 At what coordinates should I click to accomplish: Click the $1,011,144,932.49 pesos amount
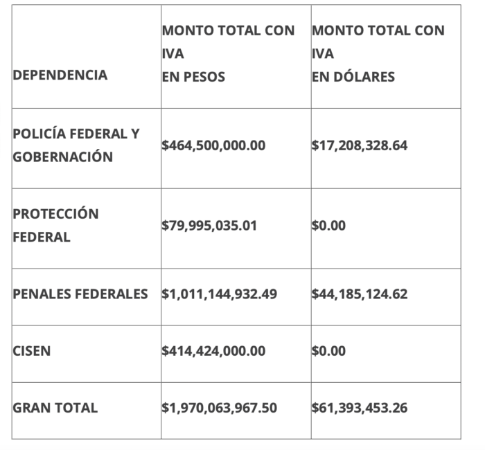click(x=219, y=294)
